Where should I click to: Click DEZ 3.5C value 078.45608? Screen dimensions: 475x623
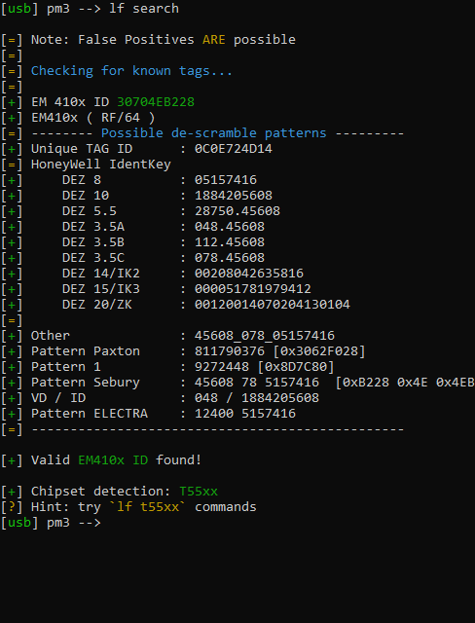[229, 257]
